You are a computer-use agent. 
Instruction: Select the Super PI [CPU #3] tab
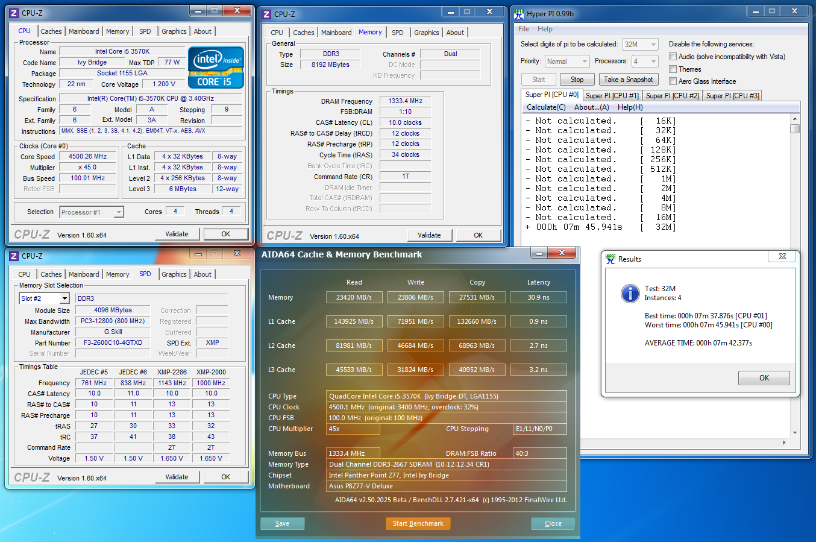(x=733, y=95)
